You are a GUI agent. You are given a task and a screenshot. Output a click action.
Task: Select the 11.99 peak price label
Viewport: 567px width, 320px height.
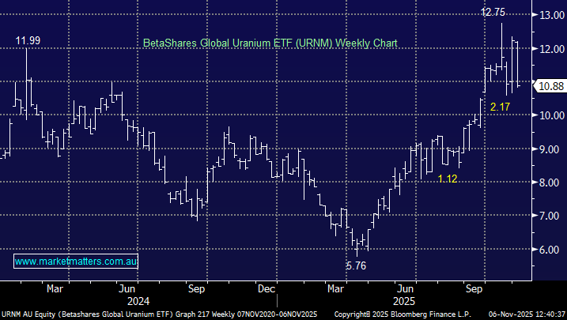[26, 40]
